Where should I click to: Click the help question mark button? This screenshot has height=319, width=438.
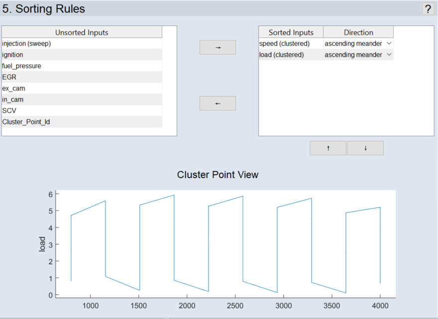(x=428, y=8)
